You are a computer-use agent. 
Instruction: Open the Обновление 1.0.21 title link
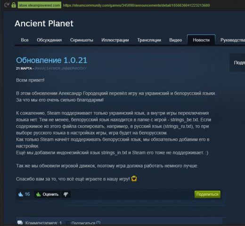[51, 60]
